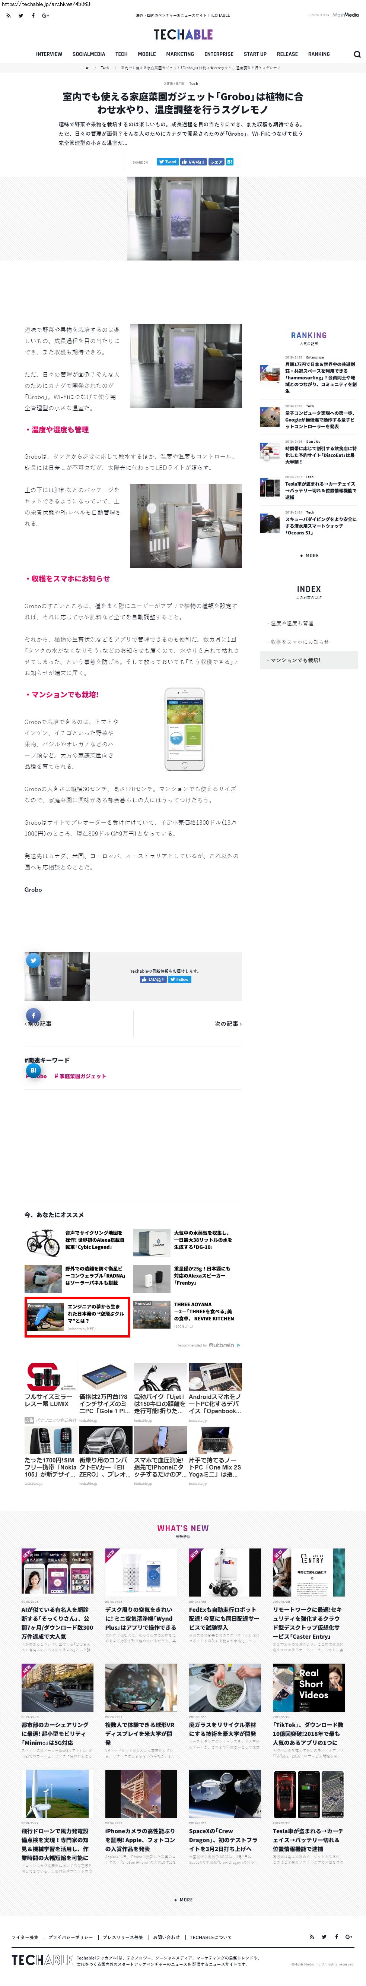Open Twitter icon in the top bar

pos(21,15)
